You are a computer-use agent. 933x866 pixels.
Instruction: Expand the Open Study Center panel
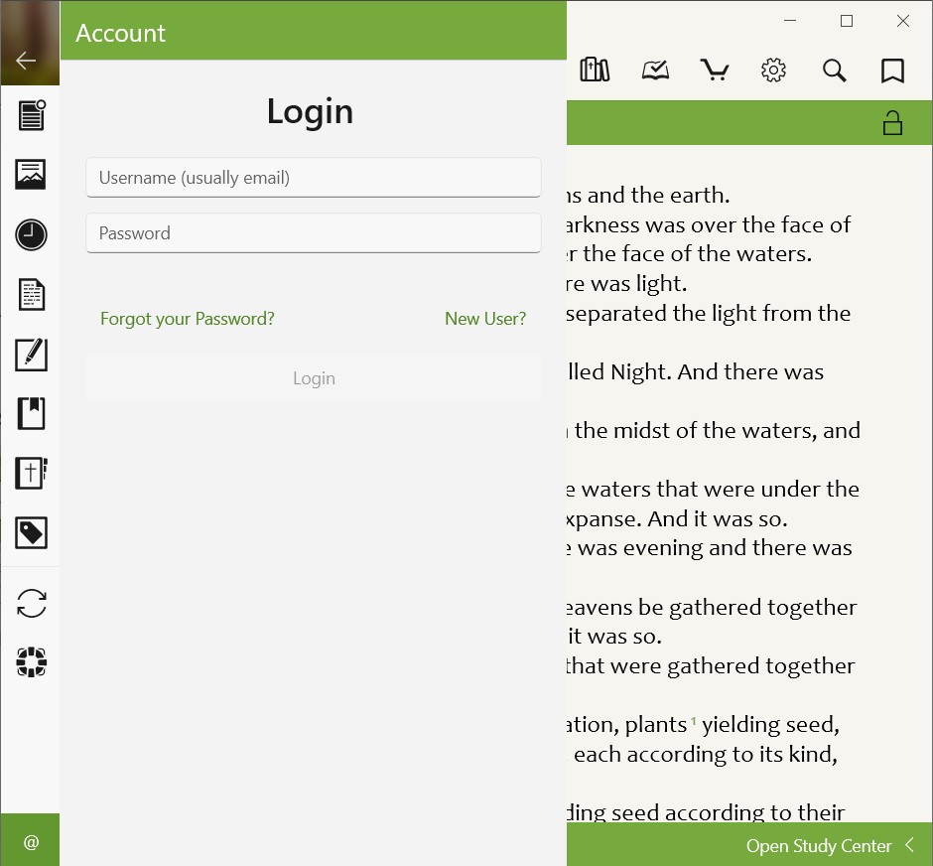(x=831, y=846)
